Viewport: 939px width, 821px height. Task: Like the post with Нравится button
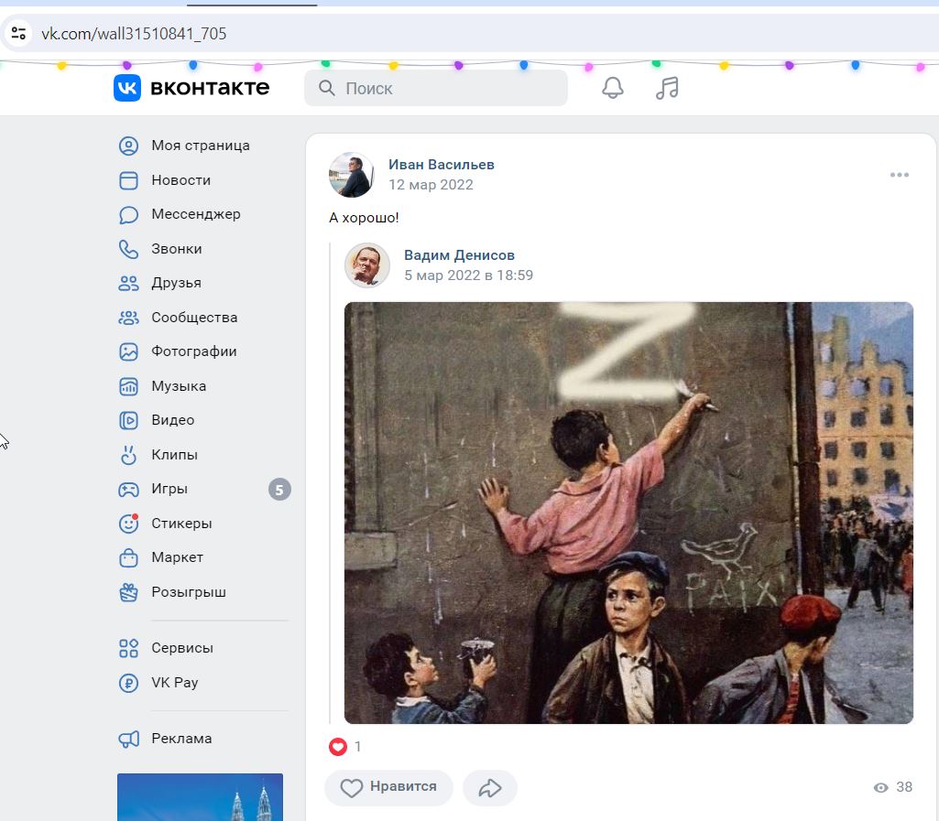coord(388,787)
